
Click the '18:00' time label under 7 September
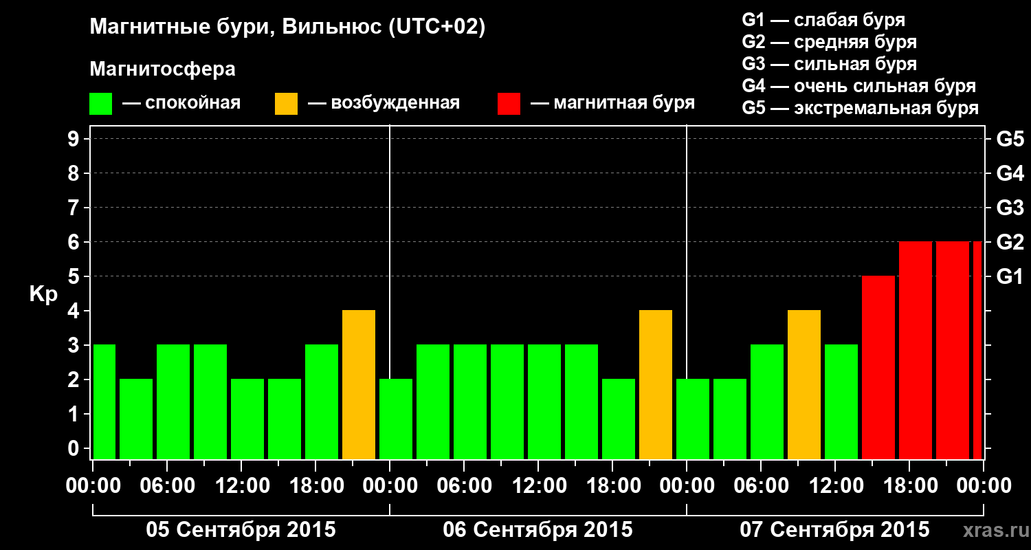click(x=909, y=486)
